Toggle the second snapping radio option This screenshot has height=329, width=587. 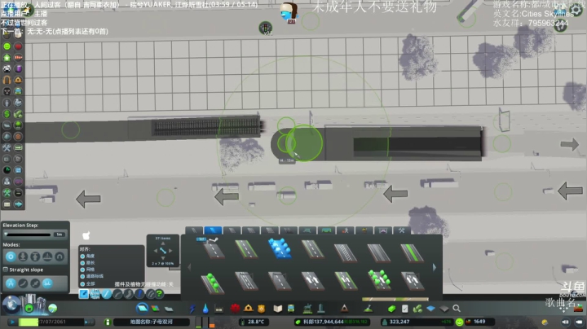(x=82, y=263)
